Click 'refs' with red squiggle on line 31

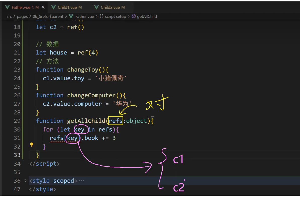(57, 138)
